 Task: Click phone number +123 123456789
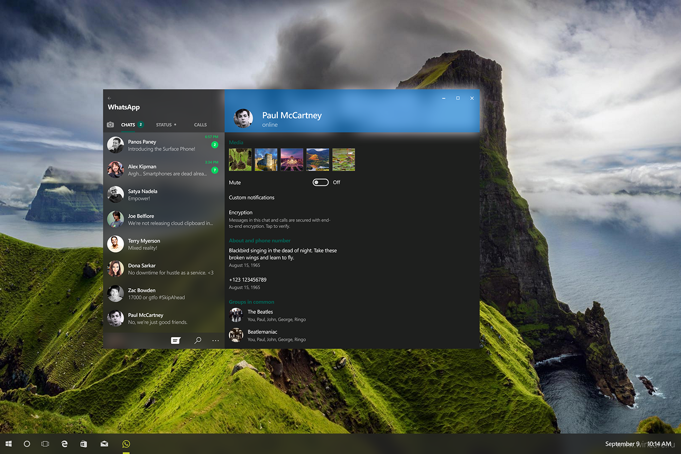pyautogui.click(x=248, y=279)
